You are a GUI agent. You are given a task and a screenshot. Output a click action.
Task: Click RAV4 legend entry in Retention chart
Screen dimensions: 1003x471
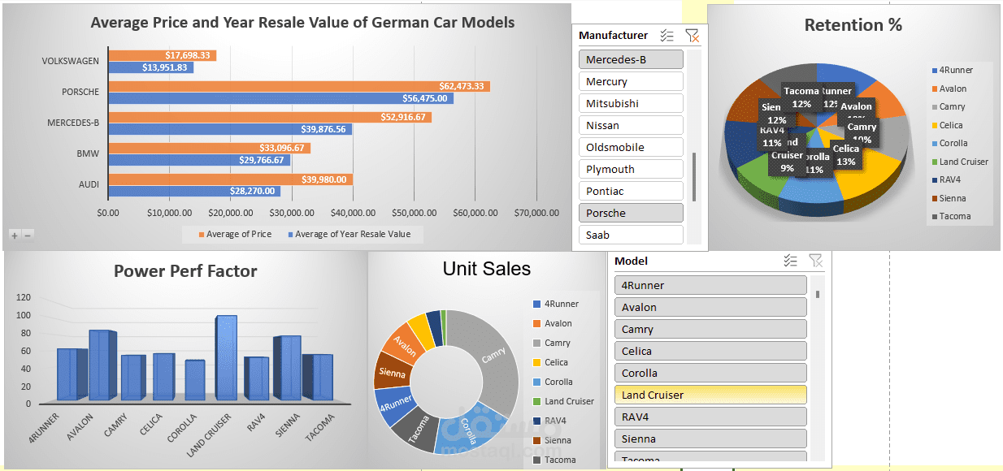[x=945, y=179]
